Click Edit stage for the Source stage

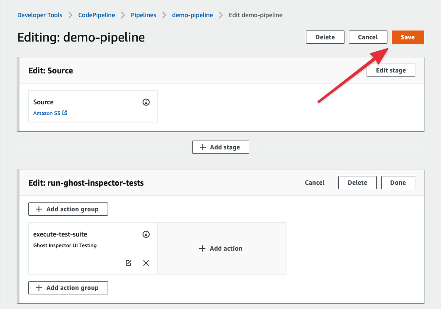click(391, 70)
